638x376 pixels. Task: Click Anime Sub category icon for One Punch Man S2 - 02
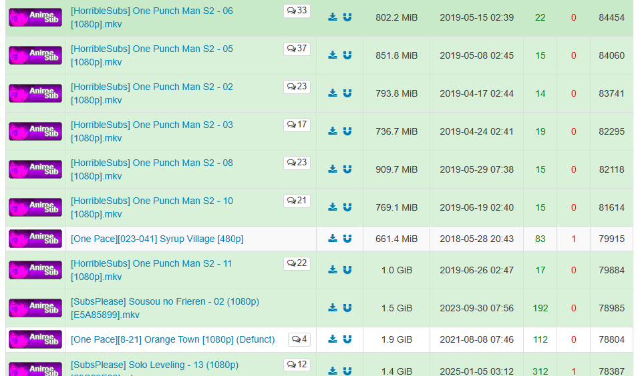coord(35,93)
